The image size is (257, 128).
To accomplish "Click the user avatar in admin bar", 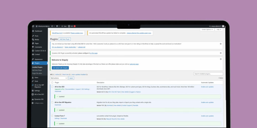I will [x=223, y=26].
